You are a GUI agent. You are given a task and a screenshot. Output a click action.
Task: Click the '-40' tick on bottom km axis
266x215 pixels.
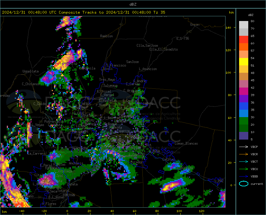click(x=22, y=211)
